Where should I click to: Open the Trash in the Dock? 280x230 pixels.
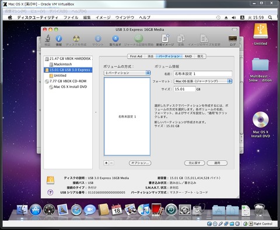260,210
